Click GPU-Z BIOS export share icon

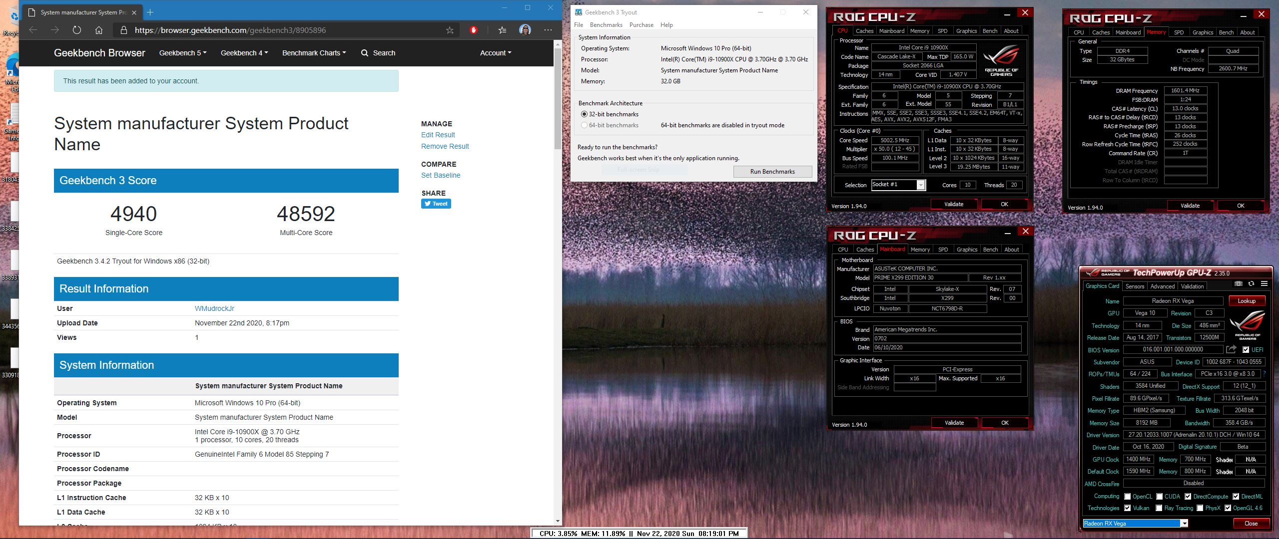1231,349
